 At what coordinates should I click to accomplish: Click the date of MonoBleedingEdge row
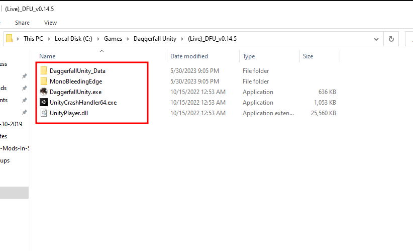[194, 81]
